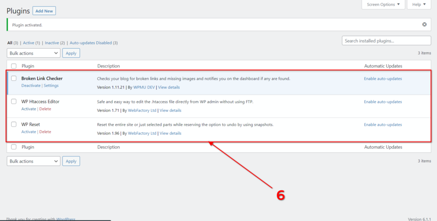Open Broken Link Checker Settings
This screenshot has width=437, height=221.
click(51, 86)
